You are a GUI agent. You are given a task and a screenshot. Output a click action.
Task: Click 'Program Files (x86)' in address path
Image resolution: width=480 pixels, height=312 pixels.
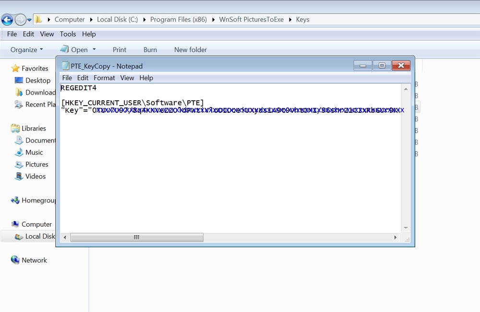179,20
